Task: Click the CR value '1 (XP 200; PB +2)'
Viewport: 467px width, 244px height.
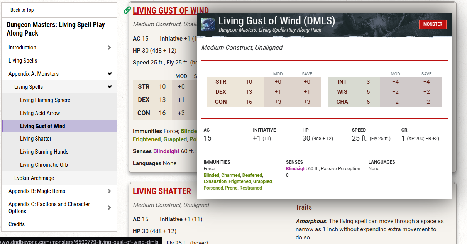Action: 420,138
